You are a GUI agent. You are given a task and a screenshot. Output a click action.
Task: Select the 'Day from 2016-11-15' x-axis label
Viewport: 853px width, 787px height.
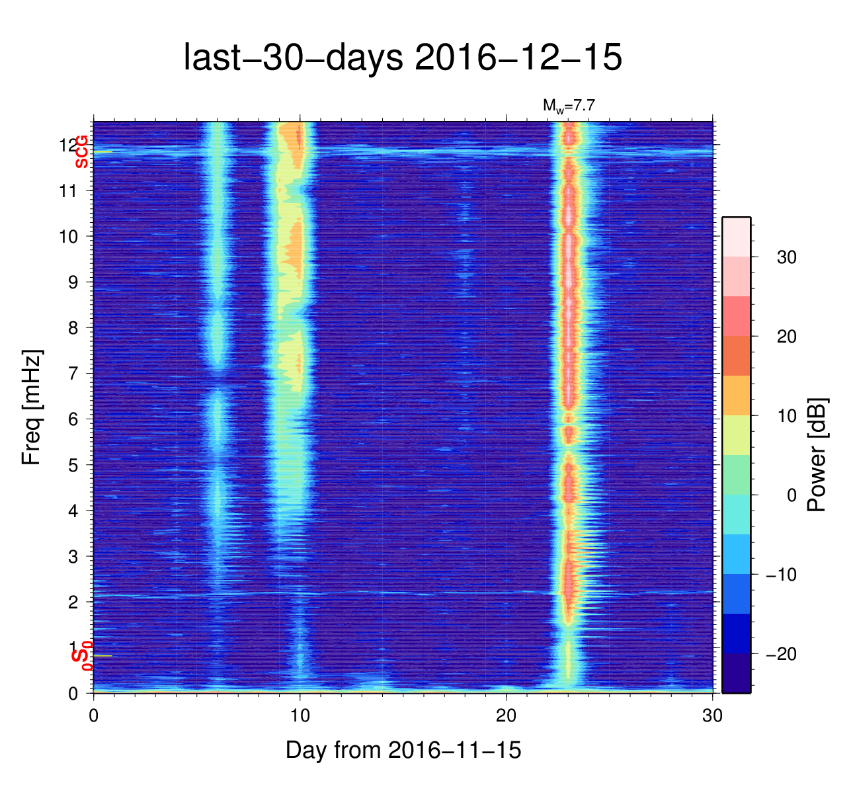[403, 750]
